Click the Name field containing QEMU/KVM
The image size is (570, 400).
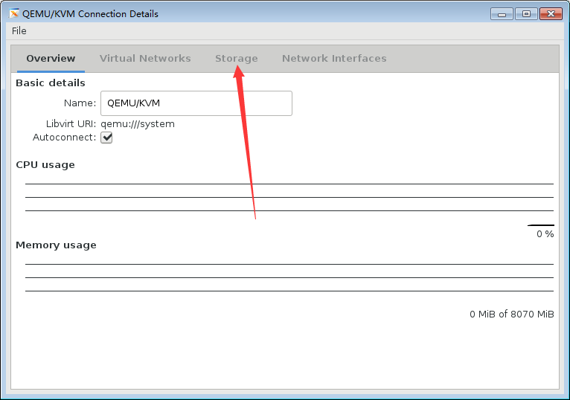[x=196, y=103]
